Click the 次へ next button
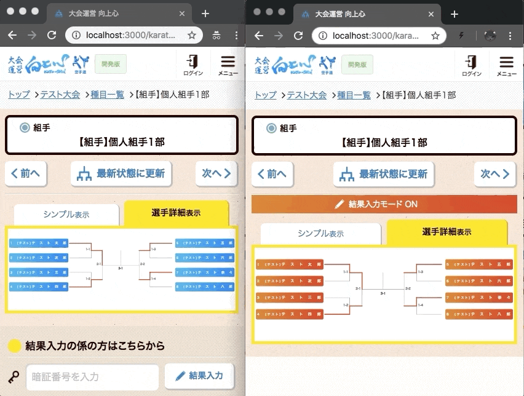The image size is (524, 396). pyautogui.click(x=216, y=174)
